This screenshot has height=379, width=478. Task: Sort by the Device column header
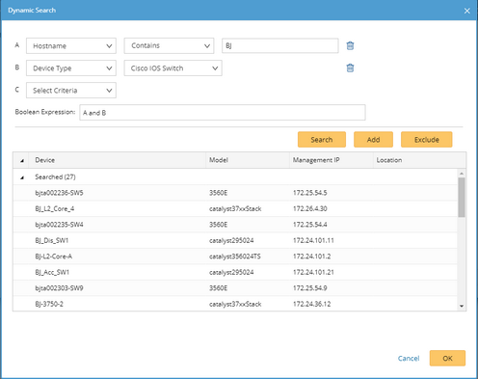click(118, 160)
